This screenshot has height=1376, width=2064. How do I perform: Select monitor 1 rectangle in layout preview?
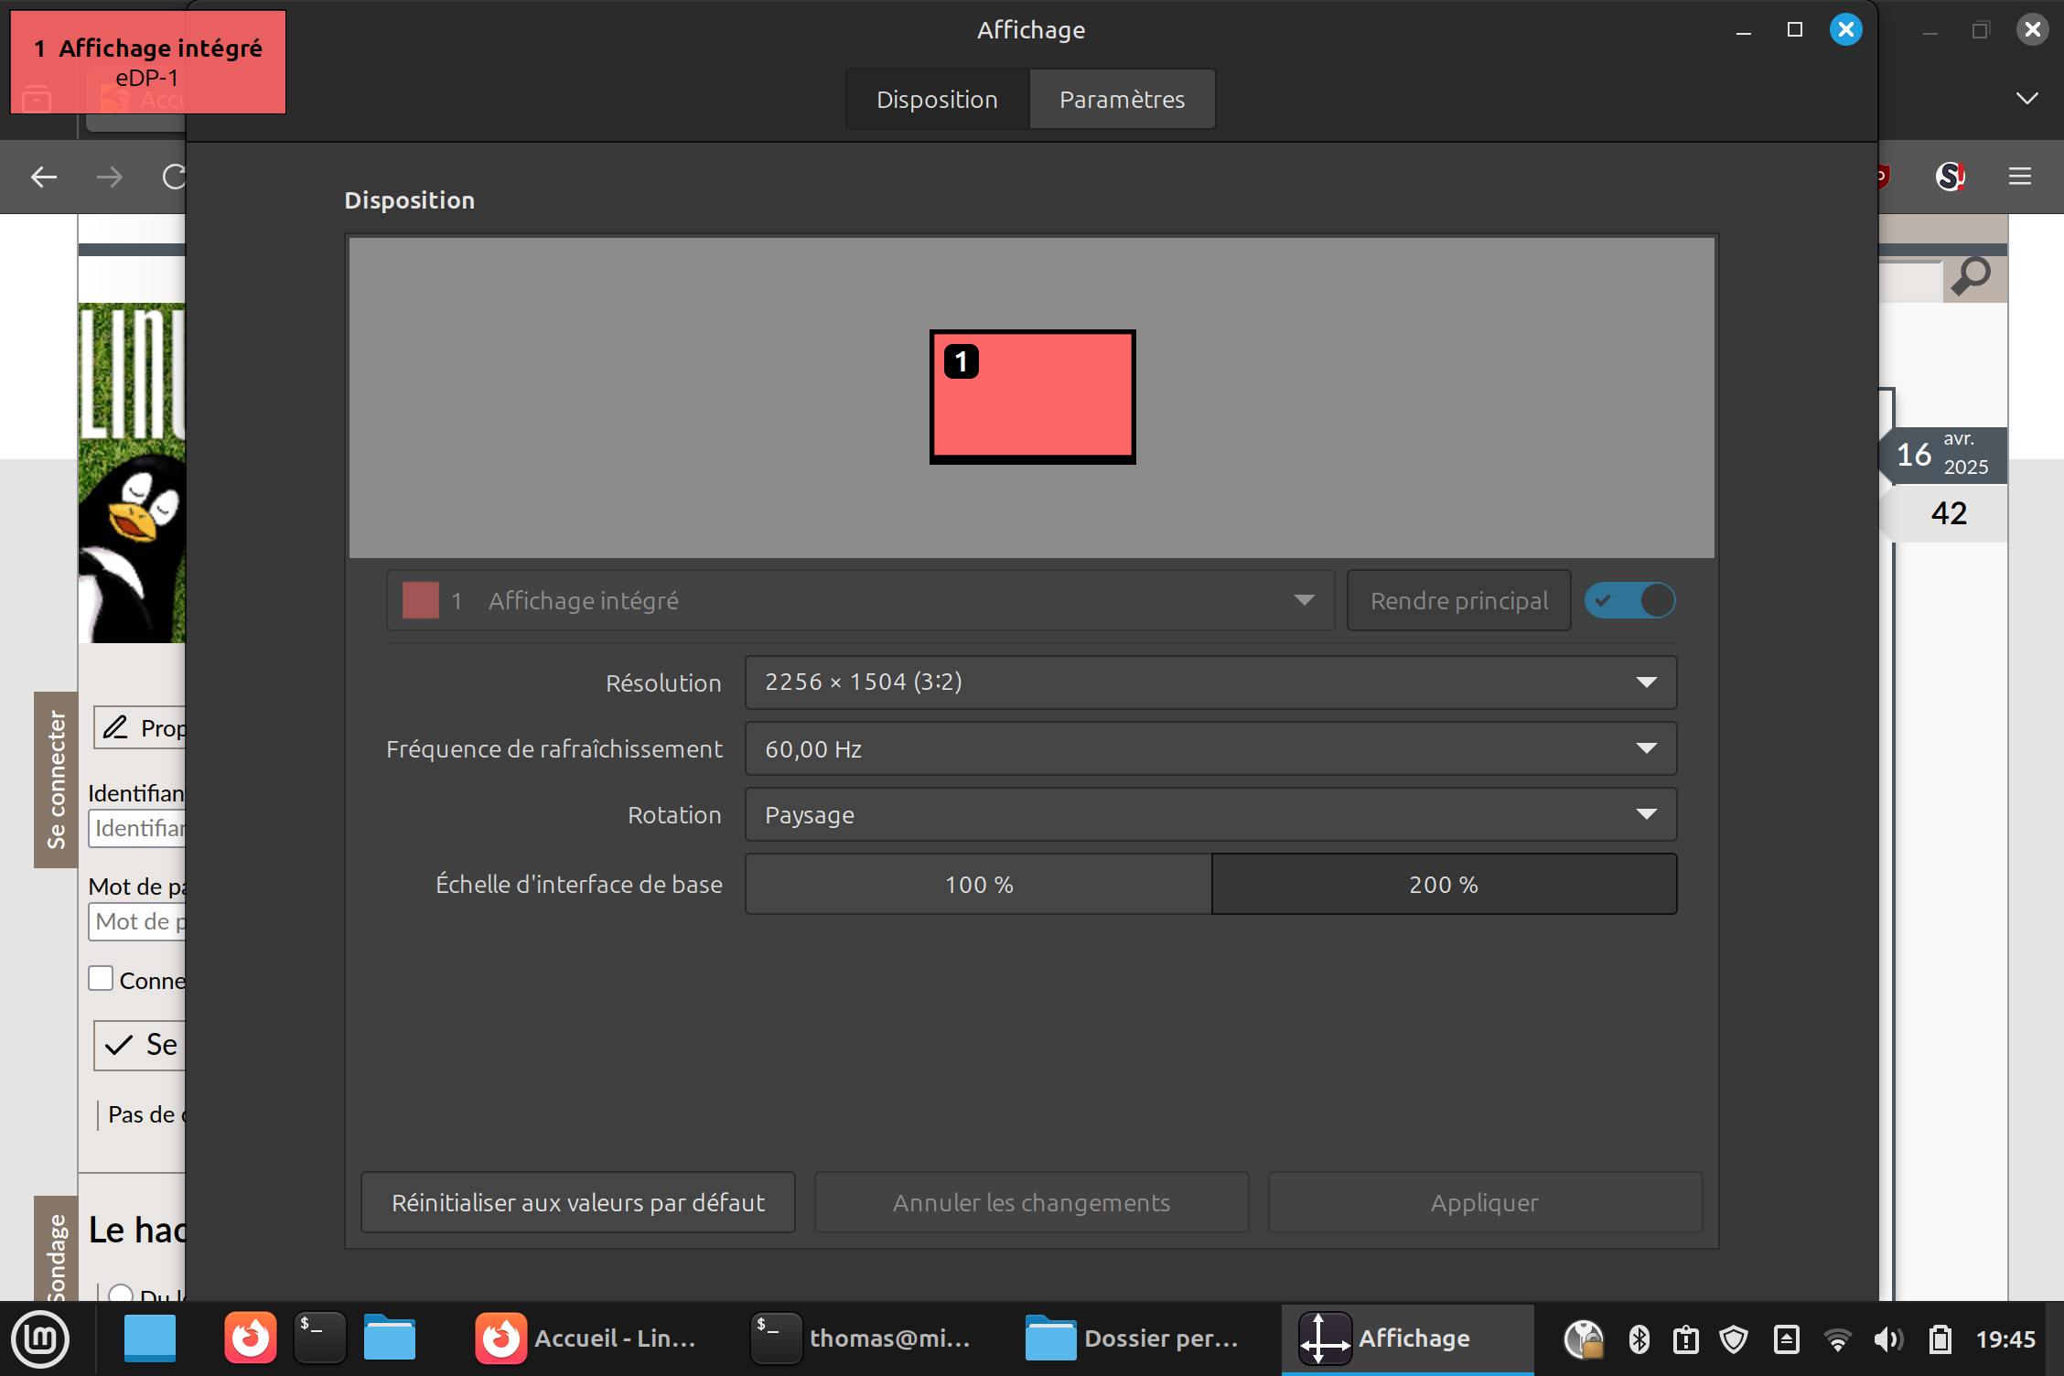[x=1032, y=397]
